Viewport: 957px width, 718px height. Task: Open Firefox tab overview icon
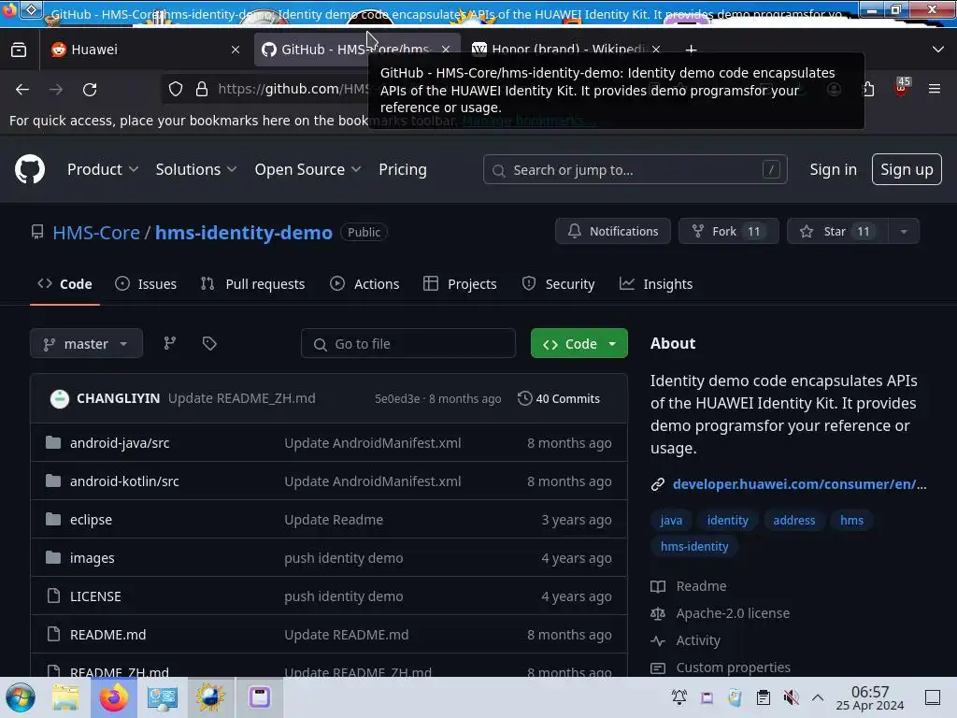(x=19, y=50)
